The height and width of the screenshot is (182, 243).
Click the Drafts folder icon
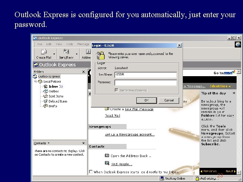(x=46, y=106)
